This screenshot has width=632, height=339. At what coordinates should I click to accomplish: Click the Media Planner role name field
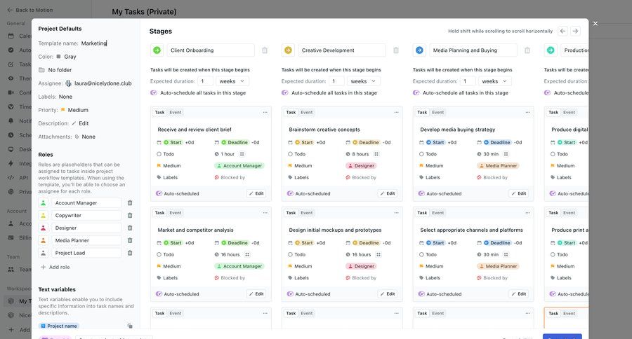click(86, 240)
